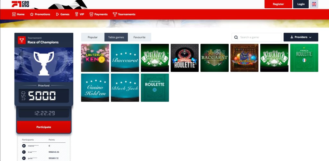Show next tournament with right arrow
The width and height of the screenshot is (329, 161).
69,64
